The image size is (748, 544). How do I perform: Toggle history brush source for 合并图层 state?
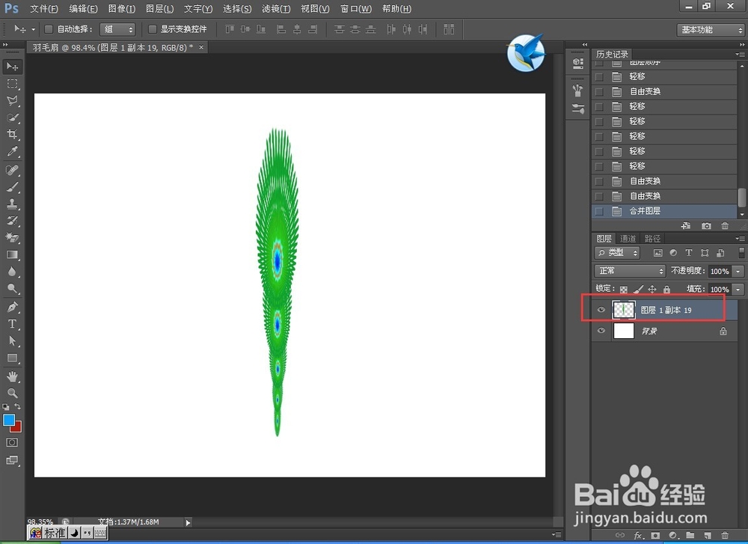pyautogui.click(x=599, y=211)
